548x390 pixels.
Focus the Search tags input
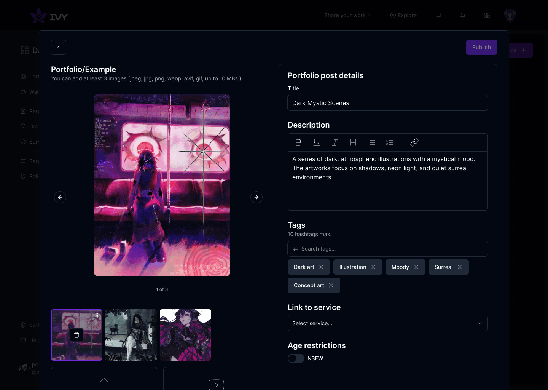click(387, 249)
